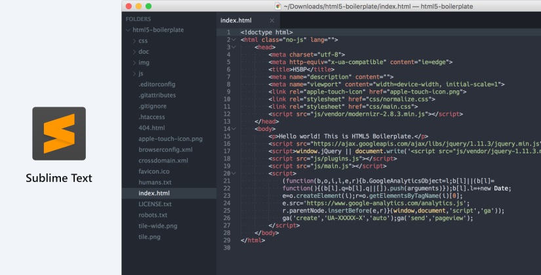
Task: Open 404.html from the sidebar
Action: pos(151,128)
